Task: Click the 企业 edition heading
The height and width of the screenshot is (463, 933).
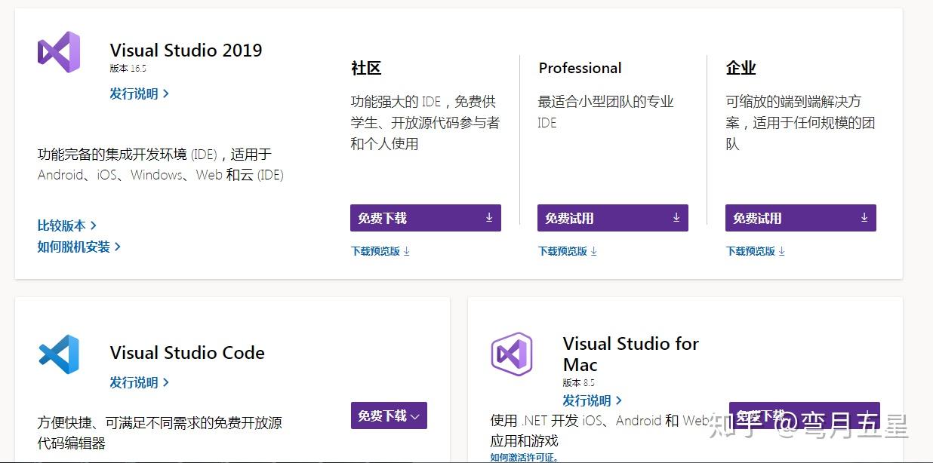Action: [741, 68]
